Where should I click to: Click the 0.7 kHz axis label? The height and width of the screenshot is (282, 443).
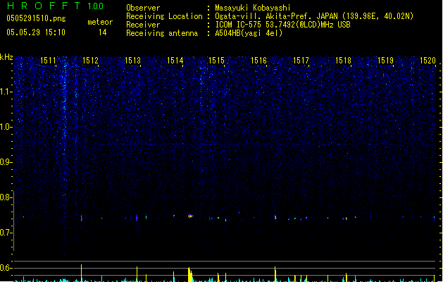[5, 233]
